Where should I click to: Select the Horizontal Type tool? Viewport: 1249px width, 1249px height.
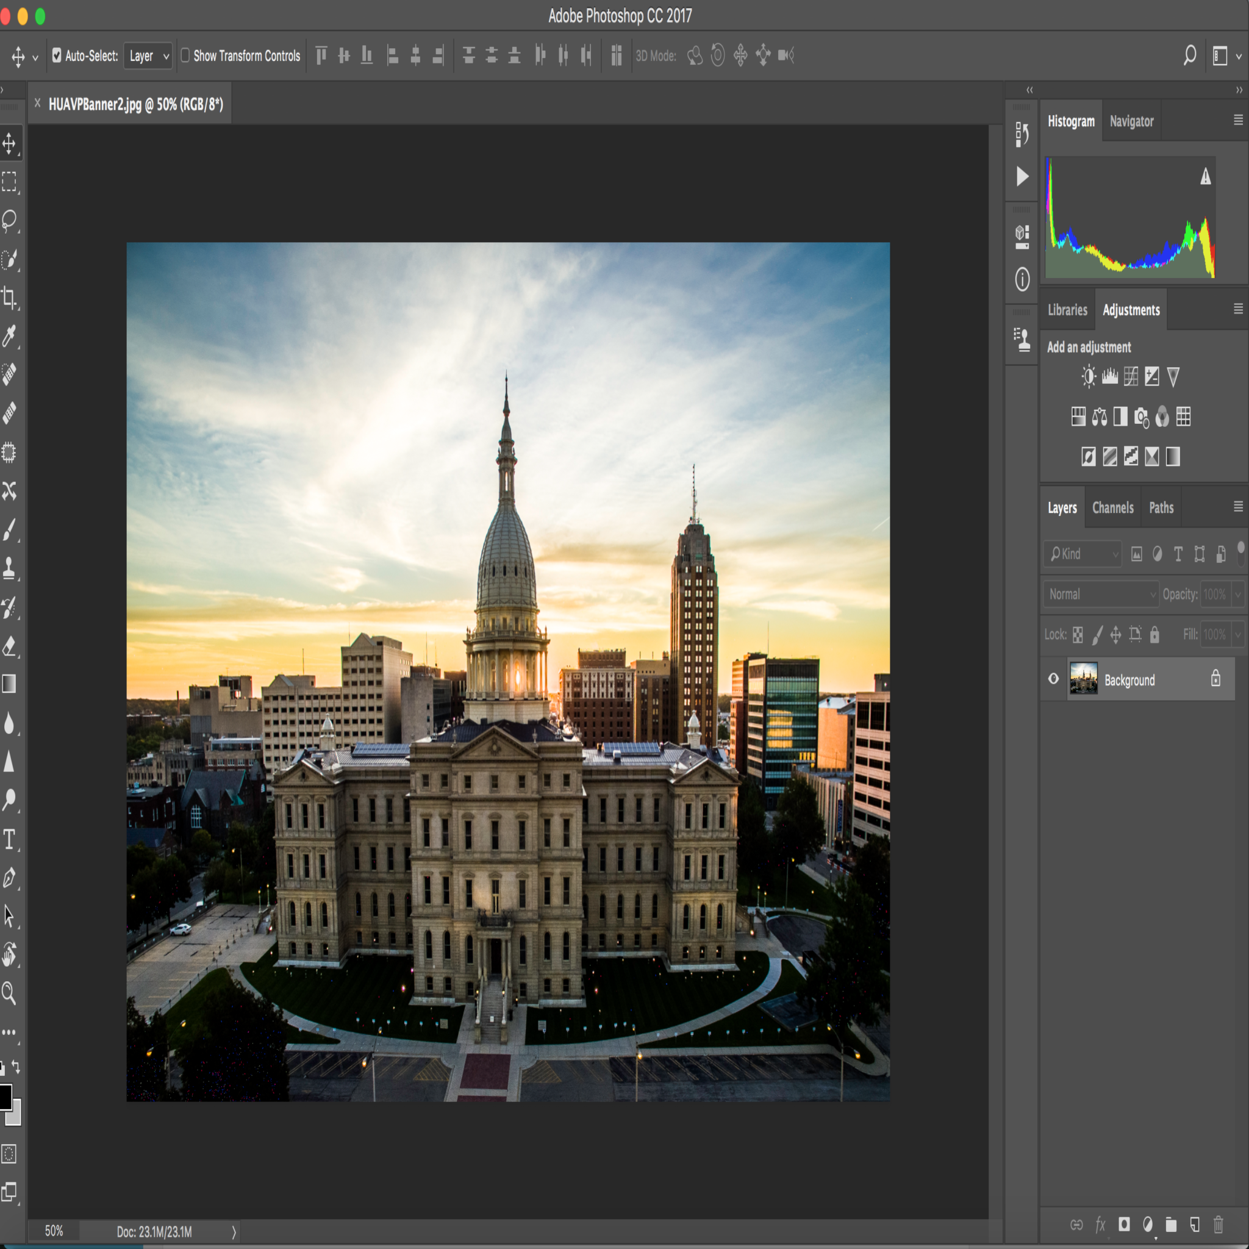coord(10,840)
